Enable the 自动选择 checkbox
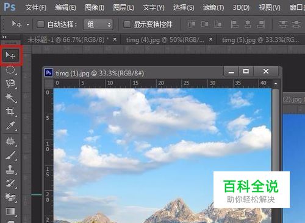305x223 pixels. tap(40, 24)
